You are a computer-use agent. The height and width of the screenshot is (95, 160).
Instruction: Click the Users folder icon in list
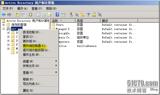tap(53, 25)
